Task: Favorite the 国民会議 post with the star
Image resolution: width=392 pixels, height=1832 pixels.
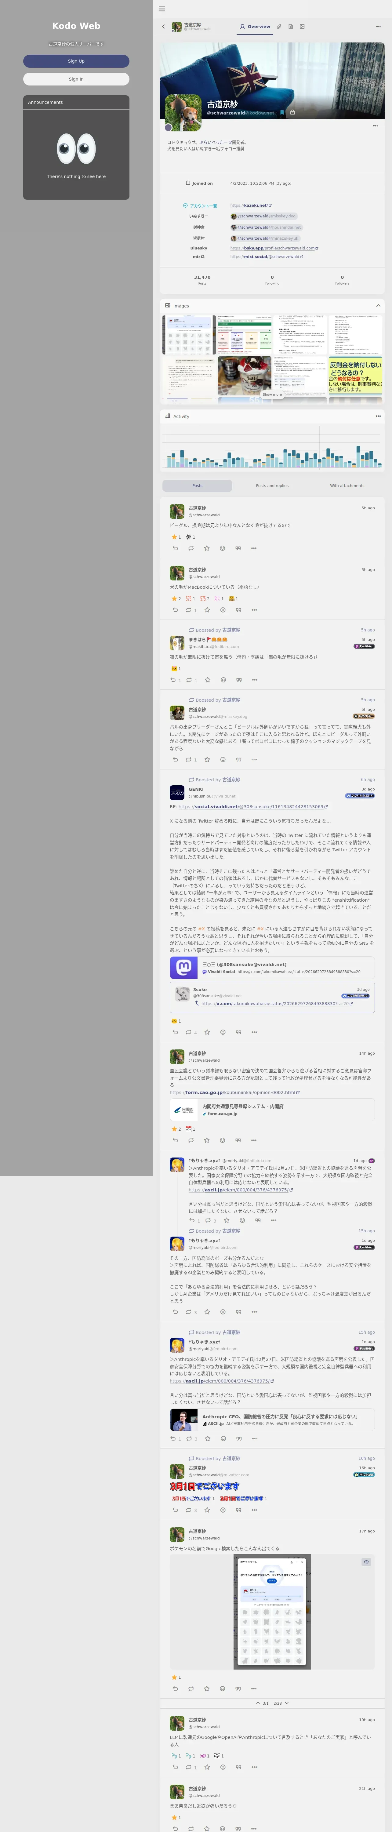Action: click(x=206, y=1140)
